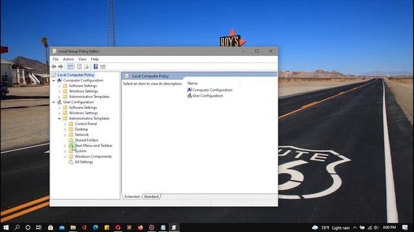This screenshot has width=414, height=232.
Task: Open taskbar Search magnifier
Action: tap(17, 227)
